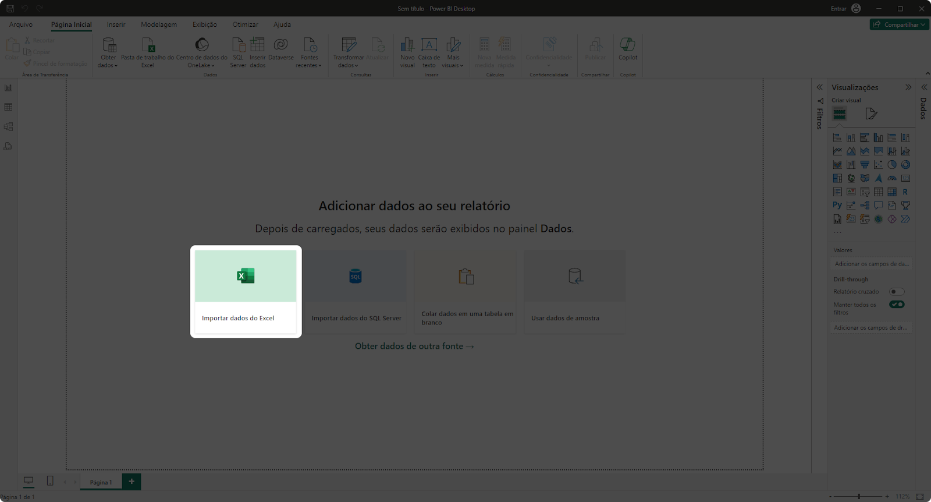Image resolution: width=931 pixels, height=502 pixels.
Task: Select the stacked bar chart visual
Action: (837, 137)
